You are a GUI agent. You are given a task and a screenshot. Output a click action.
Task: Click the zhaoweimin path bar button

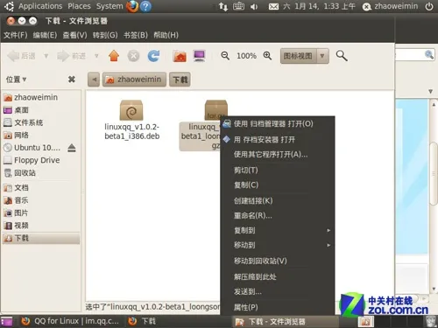[x=134, y=80]
